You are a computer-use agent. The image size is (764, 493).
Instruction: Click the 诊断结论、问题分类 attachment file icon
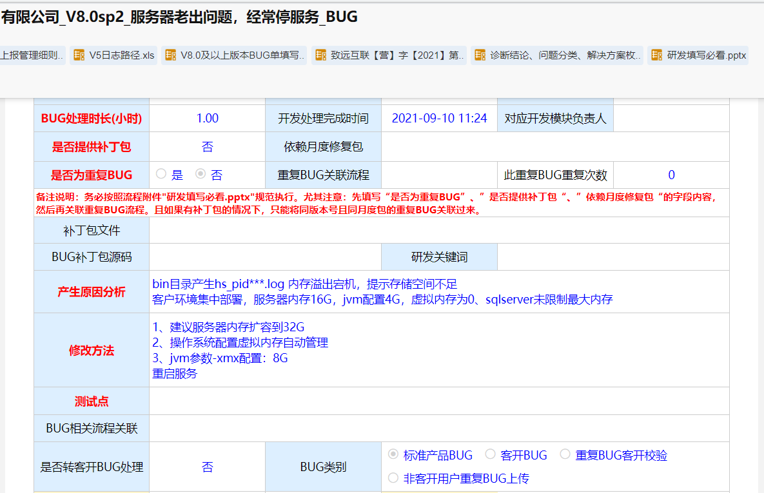point(480,55)
